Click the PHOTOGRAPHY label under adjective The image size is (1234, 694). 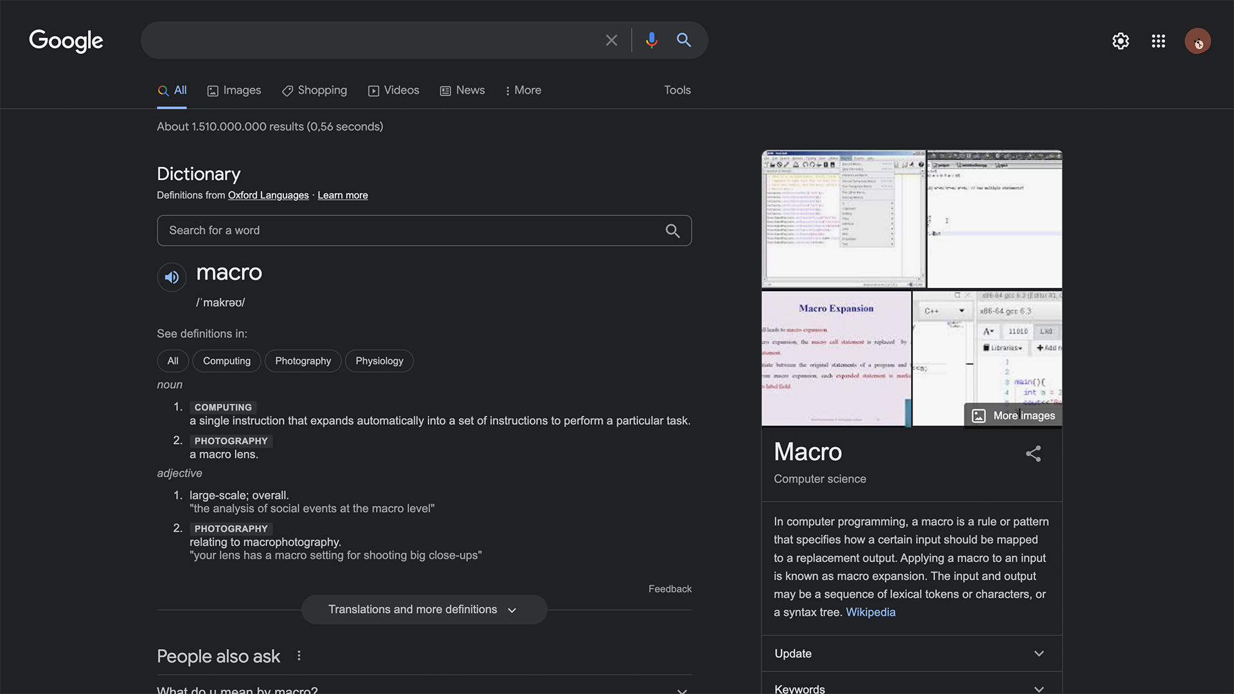(231, 529)
